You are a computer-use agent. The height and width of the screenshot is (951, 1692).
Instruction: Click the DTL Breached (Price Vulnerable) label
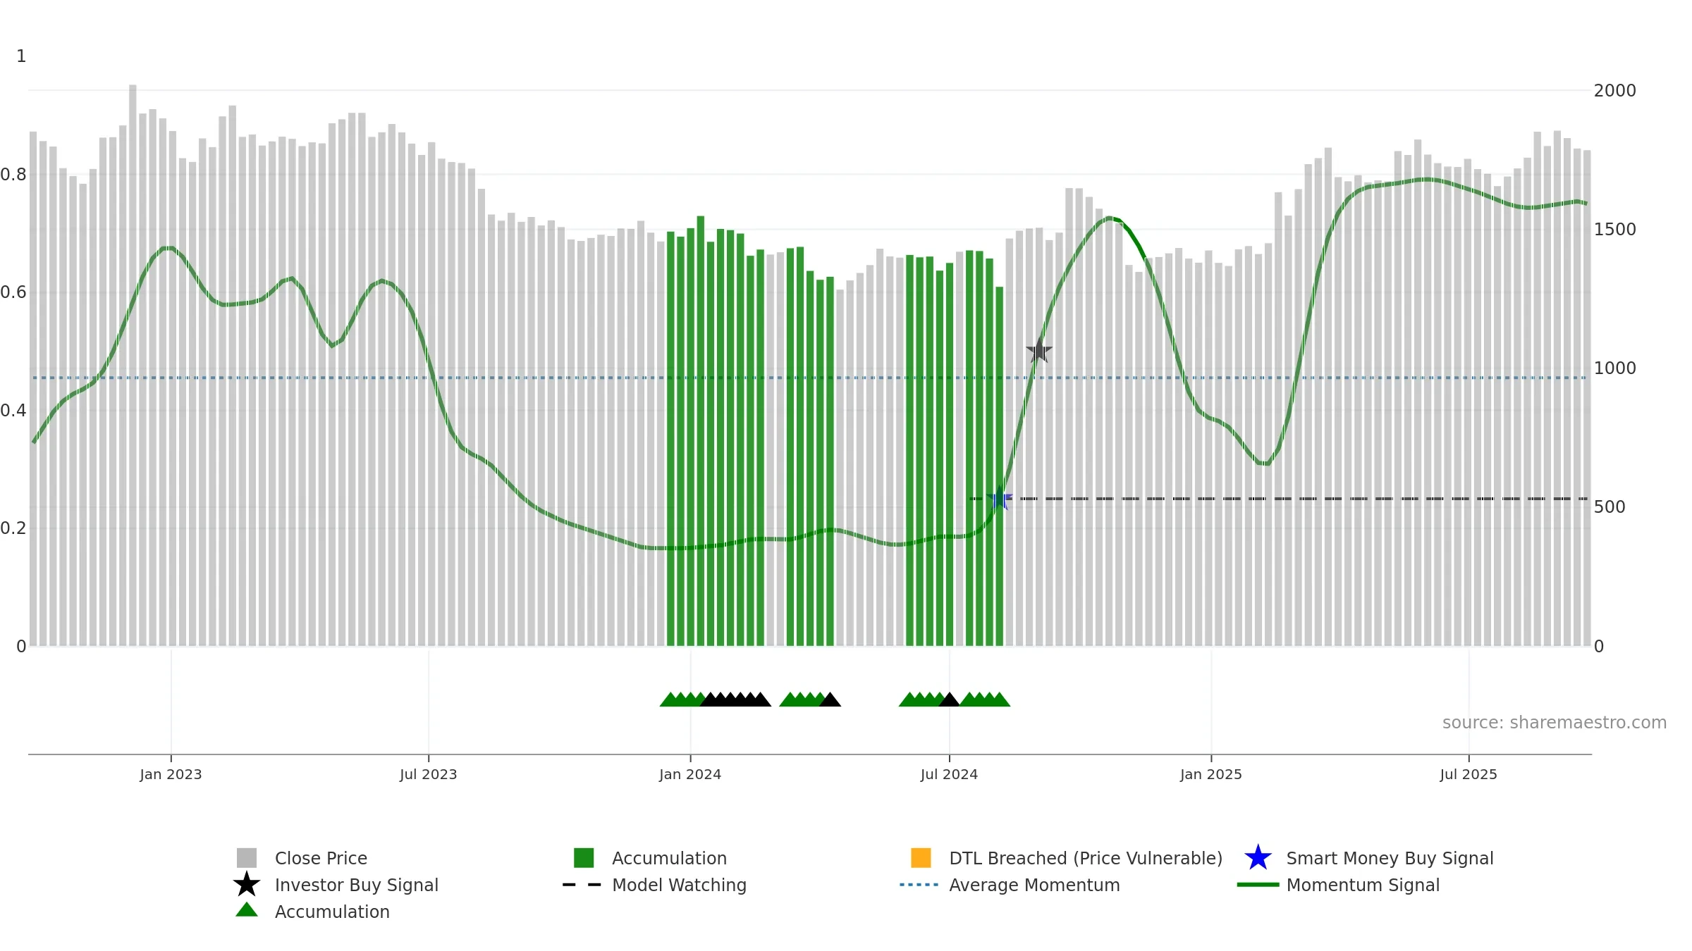pos(1086,858)
